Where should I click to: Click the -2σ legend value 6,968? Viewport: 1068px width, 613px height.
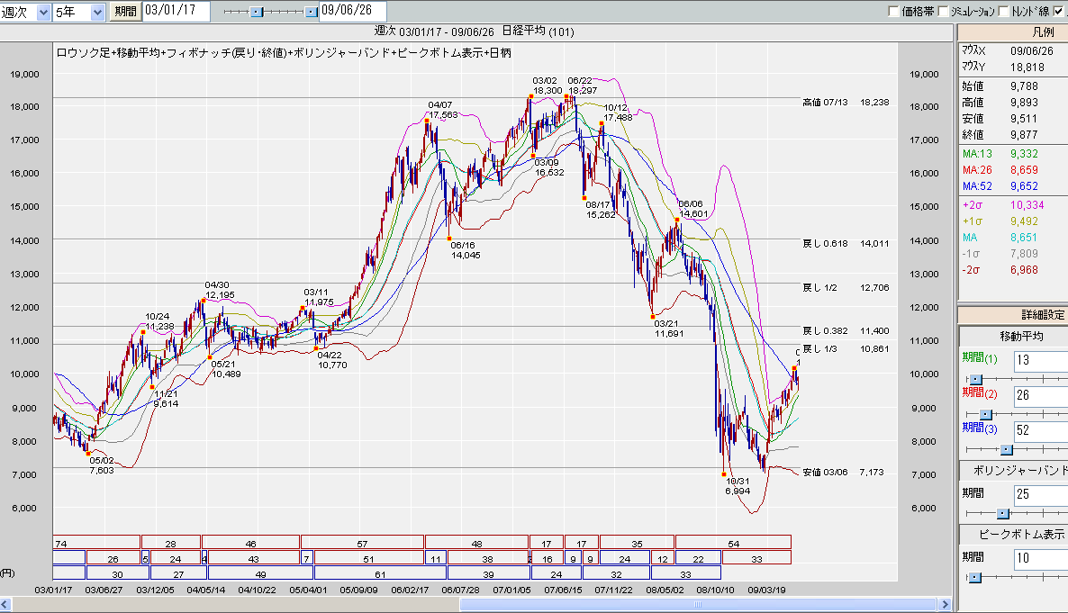[1025, 270]
